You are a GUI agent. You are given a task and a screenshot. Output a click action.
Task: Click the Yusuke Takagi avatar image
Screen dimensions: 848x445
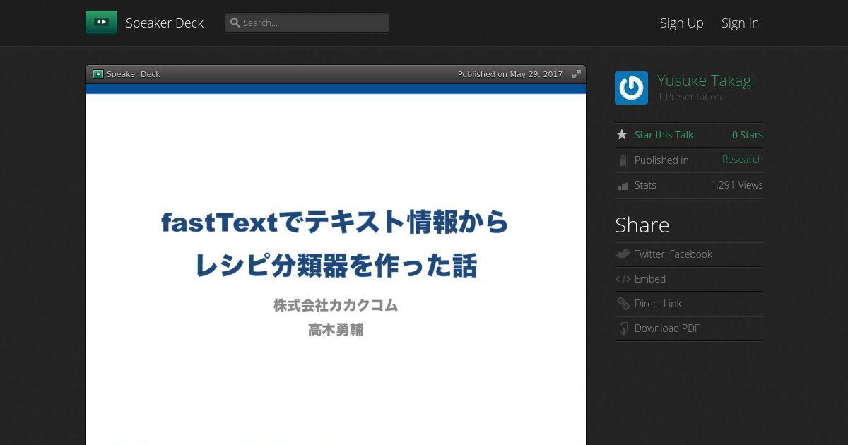(631, 88)
